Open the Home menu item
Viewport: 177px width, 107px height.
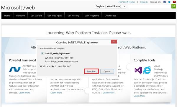point(7,16)
